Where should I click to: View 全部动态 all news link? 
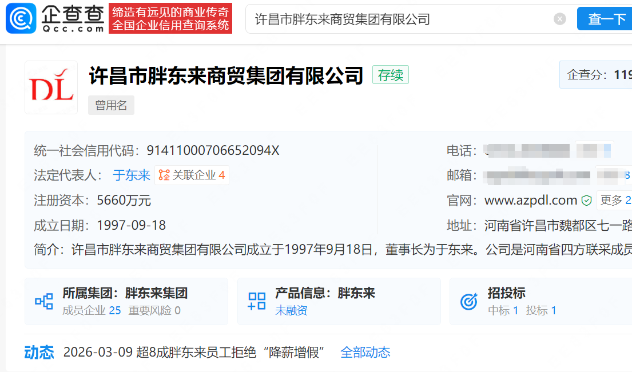point(365,353)
